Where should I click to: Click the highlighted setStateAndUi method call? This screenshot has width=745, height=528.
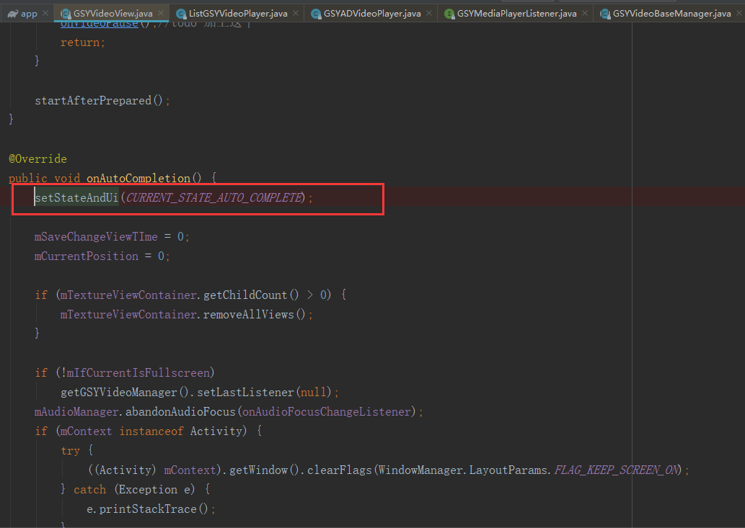(76, 197)
